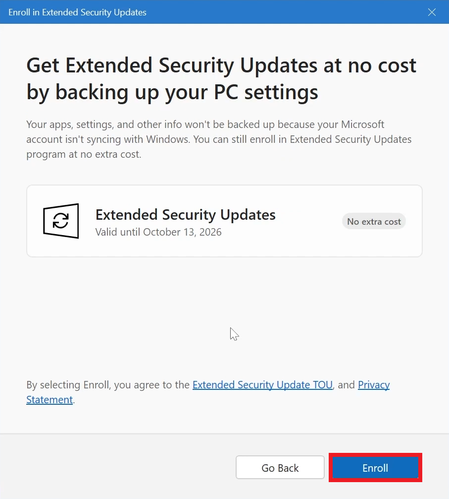Close the Enroll in Extended Security Updates dialog
This screenshot has width=449, height=499.
coord(432,12)
